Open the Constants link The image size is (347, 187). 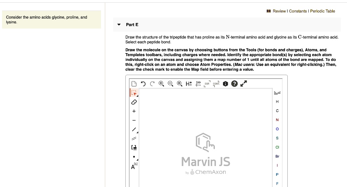(298, 11)
